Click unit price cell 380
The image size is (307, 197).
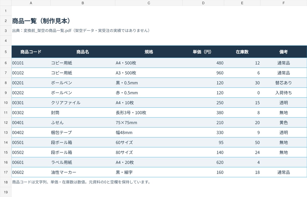pos(203,113)
